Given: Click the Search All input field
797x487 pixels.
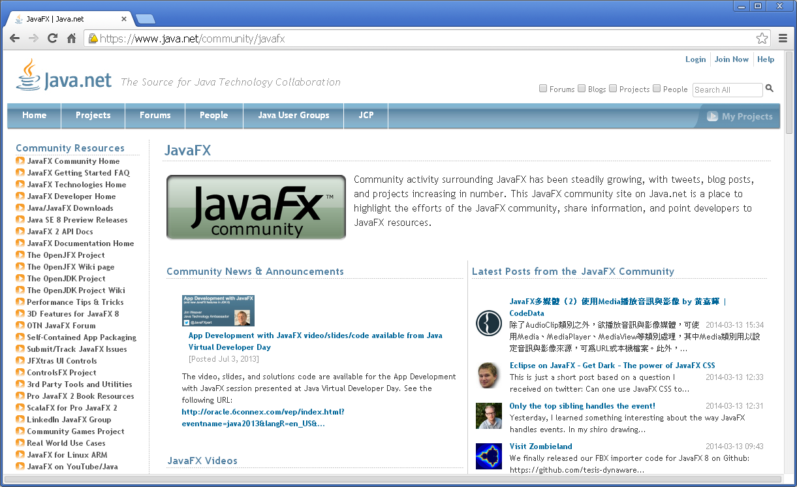Looking at the screenshot, I should [x=727, y=90].
